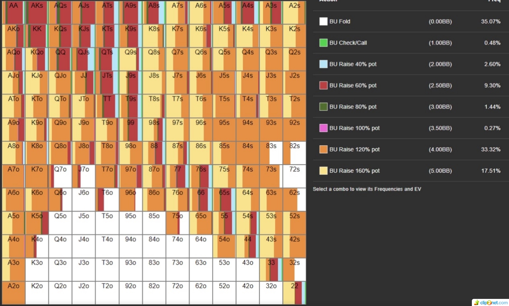509x306 pixels.
Task: Select the 22 combo cell
Action: 295,293
